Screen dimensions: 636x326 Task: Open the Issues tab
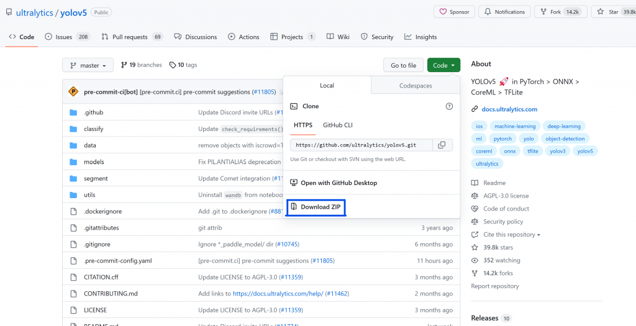point(67,37)
